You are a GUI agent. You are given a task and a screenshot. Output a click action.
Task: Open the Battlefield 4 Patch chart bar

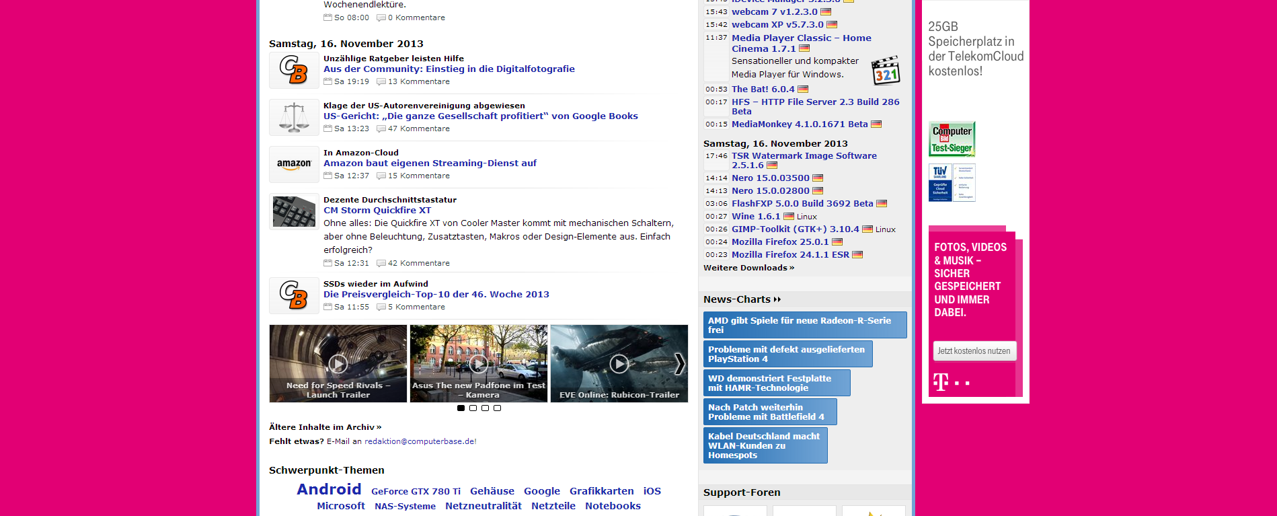pos(770,412)
